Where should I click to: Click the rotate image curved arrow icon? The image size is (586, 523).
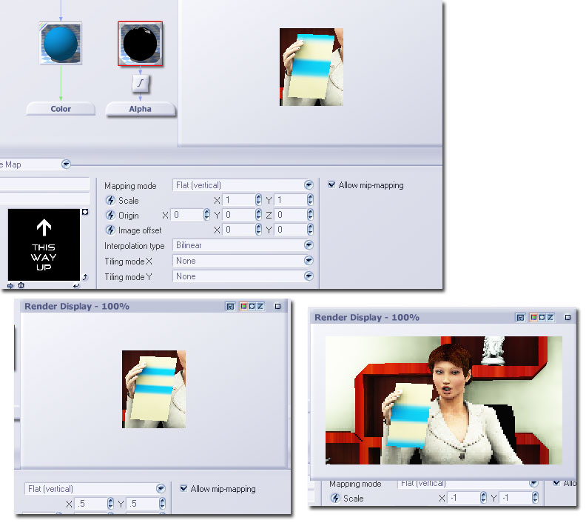coord(85,277)
